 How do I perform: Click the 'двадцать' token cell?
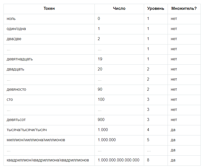point(15,69)
